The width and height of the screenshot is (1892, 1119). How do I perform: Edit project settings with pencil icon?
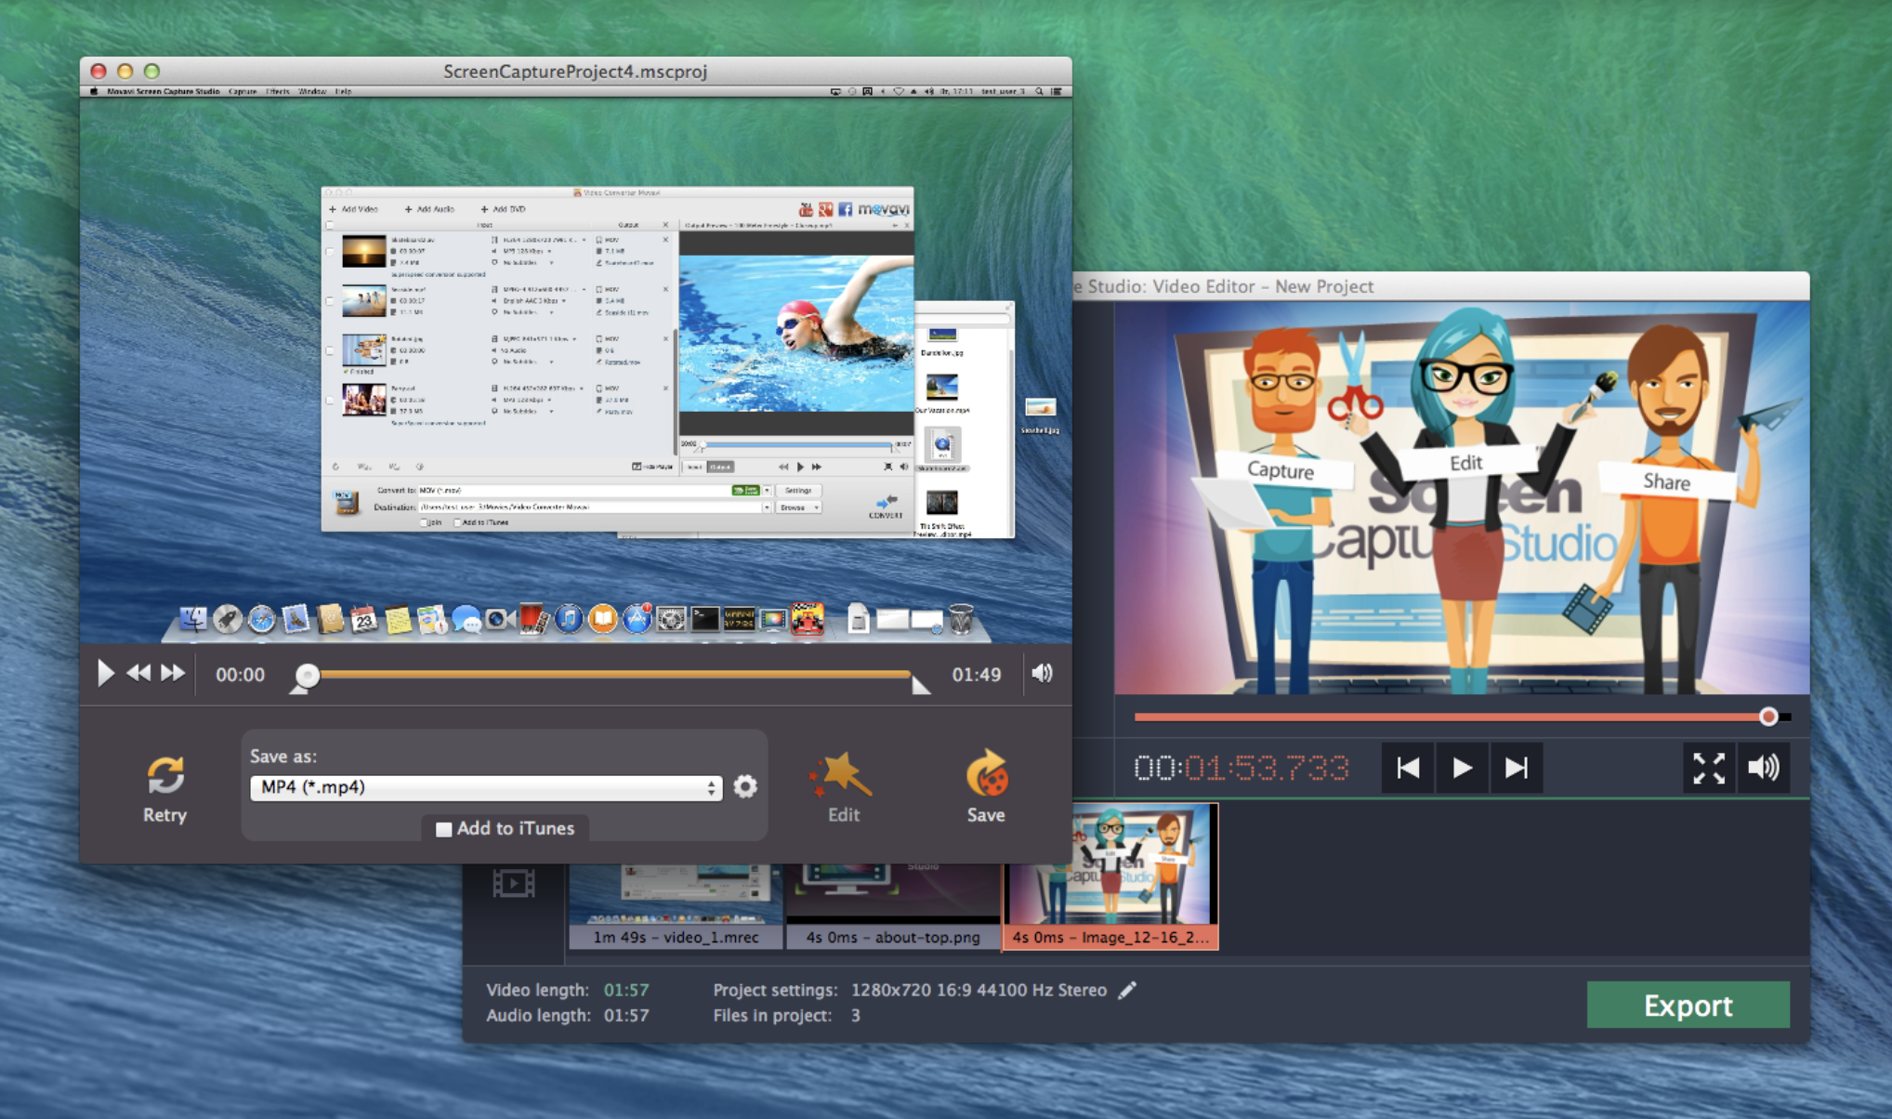[x=1127, y=991]
